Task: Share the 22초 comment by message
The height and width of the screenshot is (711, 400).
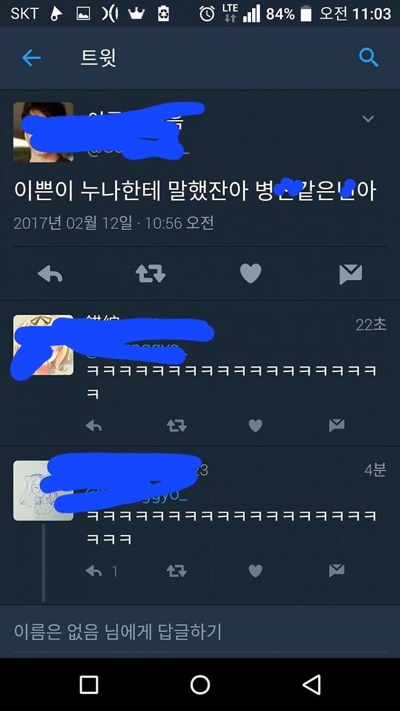Action: point(336,425)
